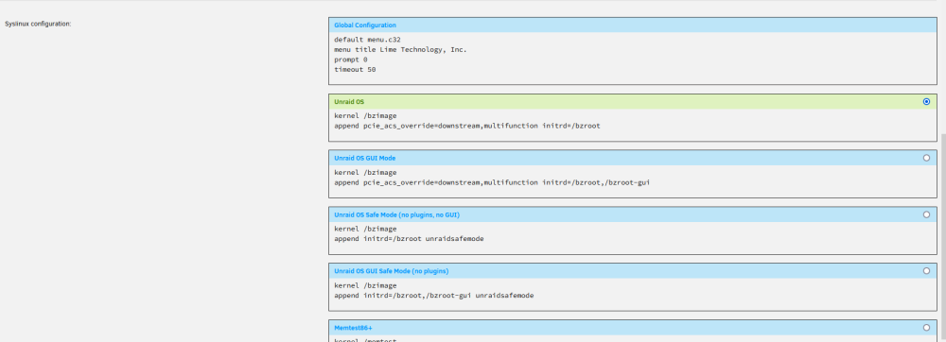Click the 'default menu.c32' line
Screen dimensions: 946x342
[367, 40]
